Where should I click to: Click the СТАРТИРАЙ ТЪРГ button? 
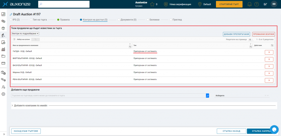click(229, 4)
